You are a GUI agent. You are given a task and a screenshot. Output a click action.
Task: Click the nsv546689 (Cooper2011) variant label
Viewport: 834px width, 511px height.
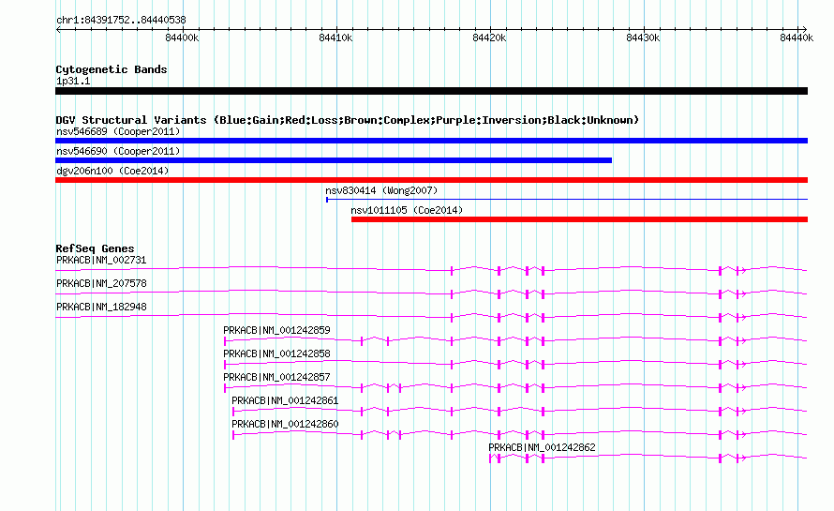click(x=118, y=131)
